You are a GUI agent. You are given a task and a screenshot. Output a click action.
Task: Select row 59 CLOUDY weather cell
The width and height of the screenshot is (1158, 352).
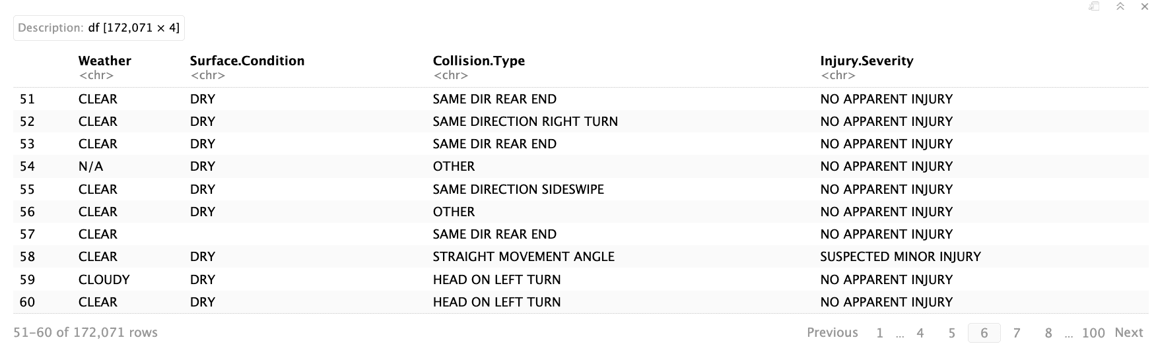click(104, 279)
